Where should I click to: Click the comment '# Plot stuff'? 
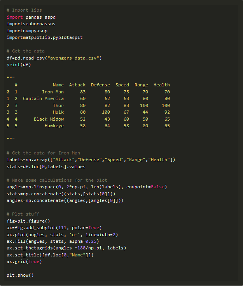pos(23,214)
